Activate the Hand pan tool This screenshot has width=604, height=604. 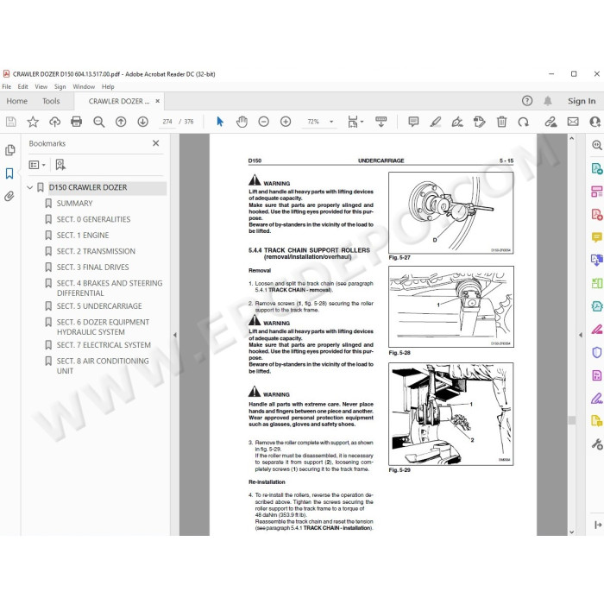coord(242,122)
